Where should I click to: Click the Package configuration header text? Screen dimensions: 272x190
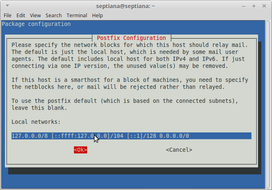[36, 24]
